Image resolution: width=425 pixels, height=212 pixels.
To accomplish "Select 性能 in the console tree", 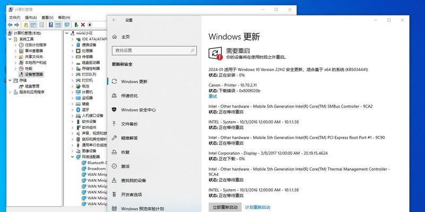I will (29, 68).
